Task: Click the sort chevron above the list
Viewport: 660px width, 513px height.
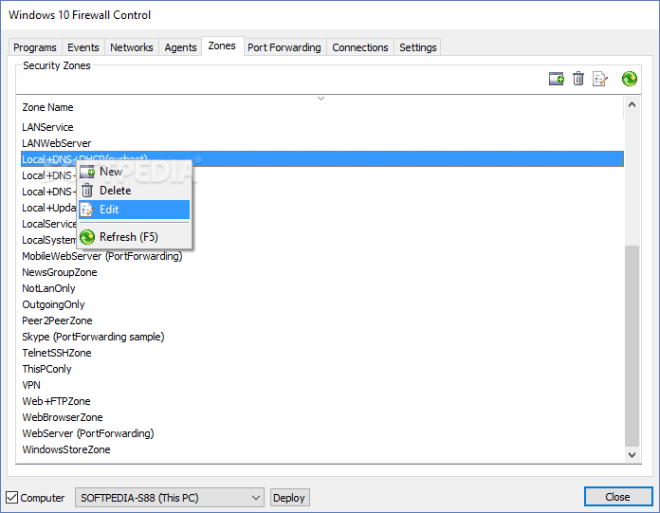Action: pyautogui.click(x=321, y=99)
